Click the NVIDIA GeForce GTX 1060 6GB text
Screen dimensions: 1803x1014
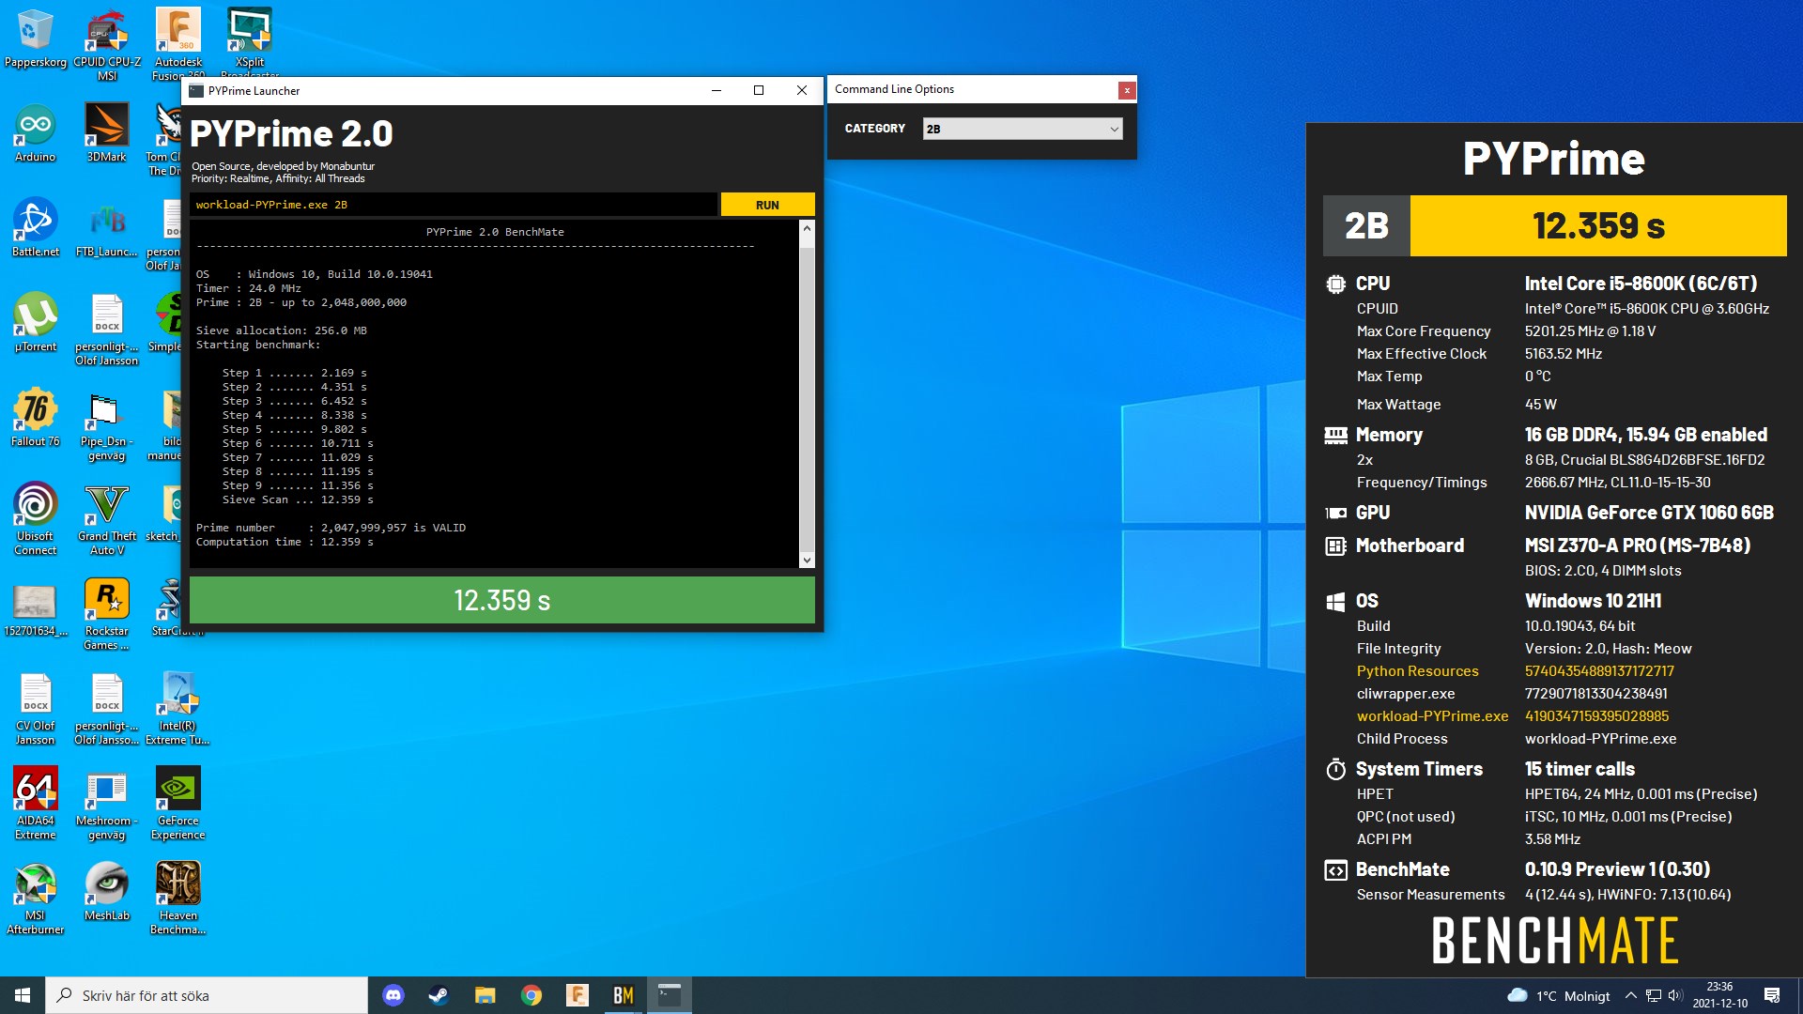pos(1649,513)
